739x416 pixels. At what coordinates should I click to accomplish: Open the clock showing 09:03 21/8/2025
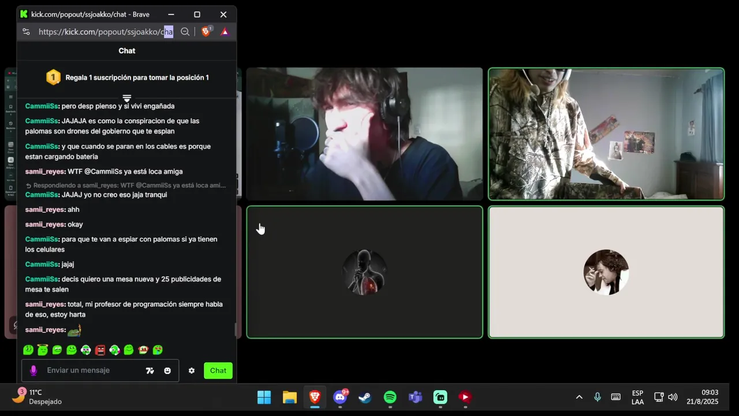point(703,398)
